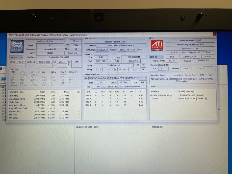
Task: Click the green SATA drive status icon
Action: (x=151, y=96)
